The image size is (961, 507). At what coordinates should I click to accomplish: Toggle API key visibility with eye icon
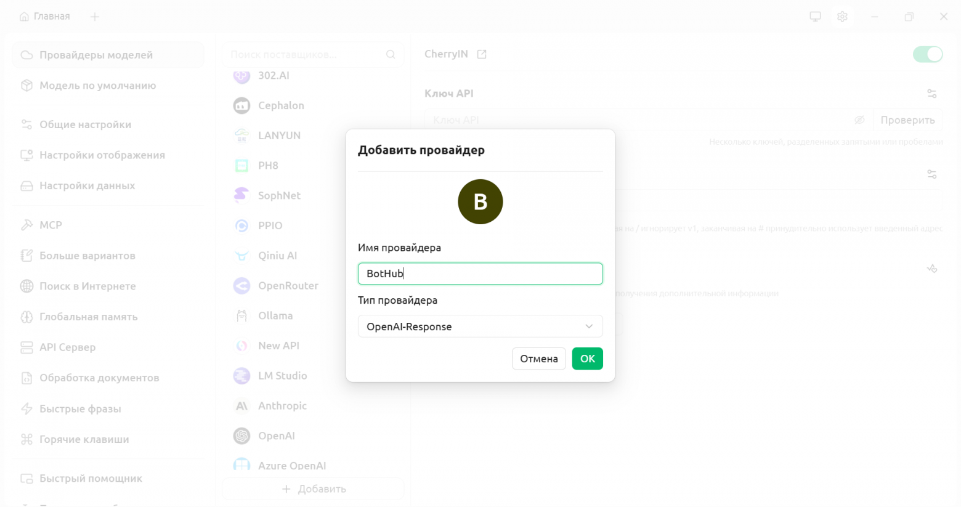tap(859, 120)
